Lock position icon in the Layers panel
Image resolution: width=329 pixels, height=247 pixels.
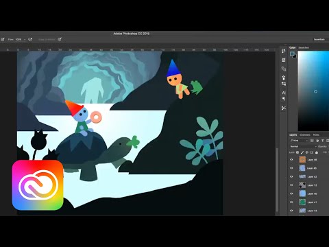[307, 152]
